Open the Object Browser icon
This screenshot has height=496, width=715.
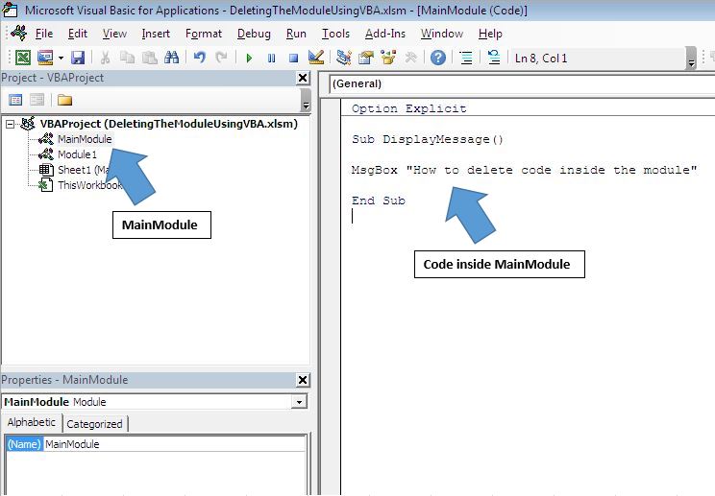tap(388, 58)
